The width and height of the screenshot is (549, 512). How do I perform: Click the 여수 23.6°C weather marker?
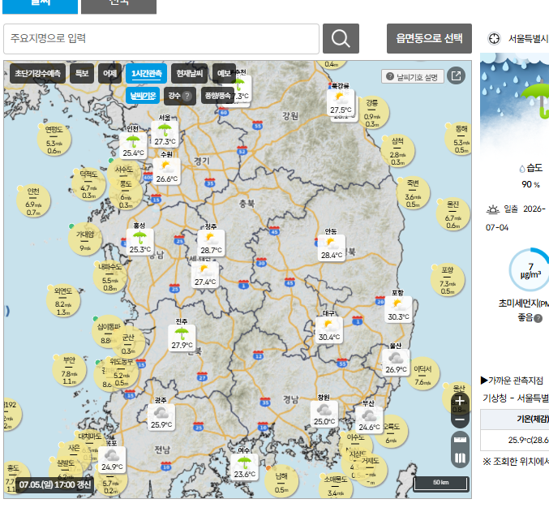point(244,467)
